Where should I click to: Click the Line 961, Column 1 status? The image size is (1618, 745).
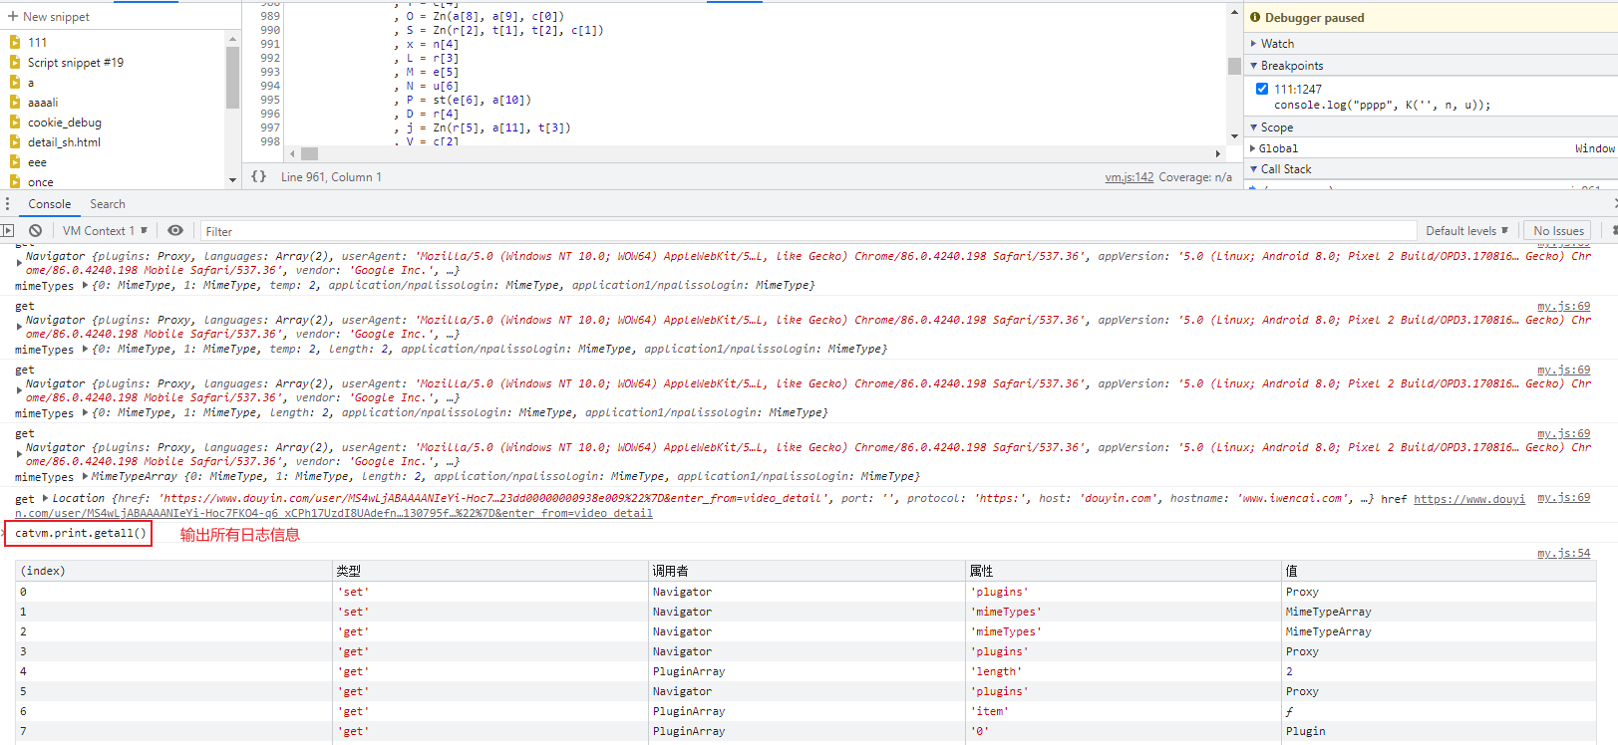[x=331, y=177]
